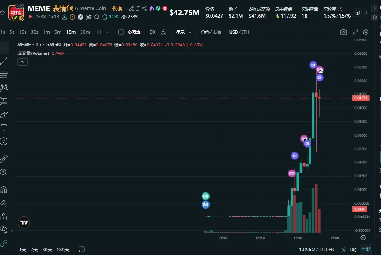This screenshot has height=255, width=381.
Task: Click the green user profile icon
Action: point(64,17)
